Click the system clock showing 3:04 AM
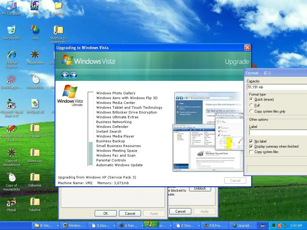307x230 pixels. coord(296,226)
